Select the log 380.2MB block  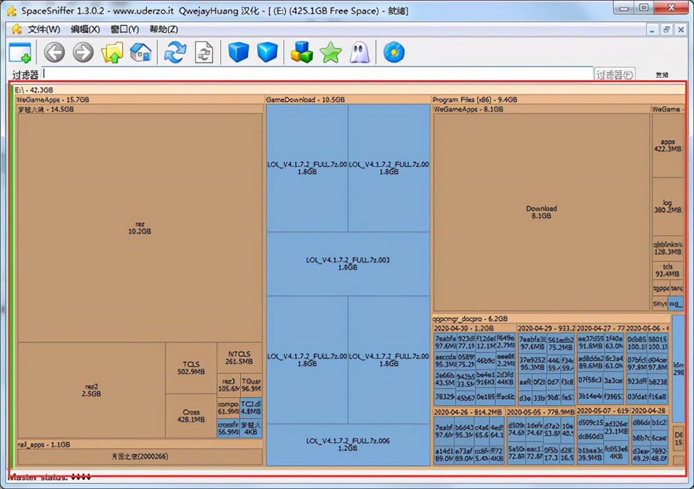coord(667,206)
